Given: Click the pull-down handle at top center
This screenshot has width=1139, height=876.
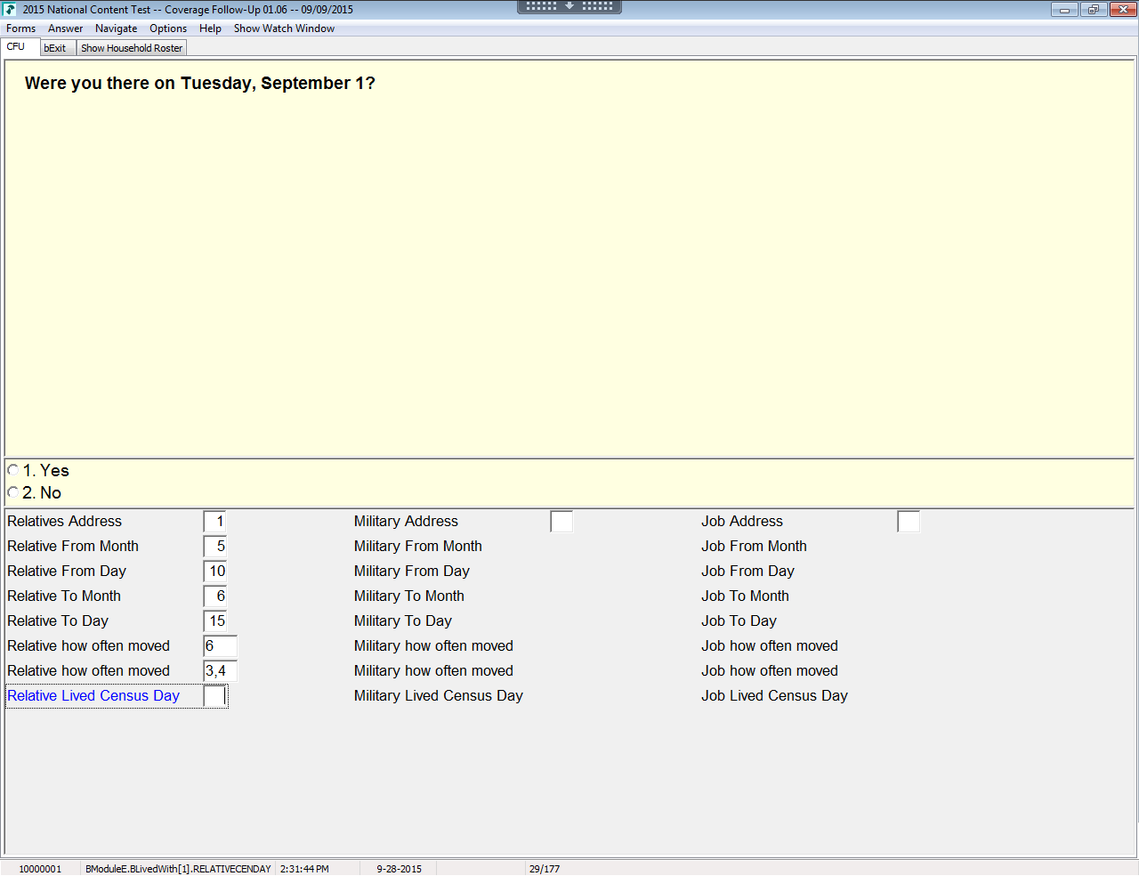Looking at the screenshot, I should click(569, 6).
